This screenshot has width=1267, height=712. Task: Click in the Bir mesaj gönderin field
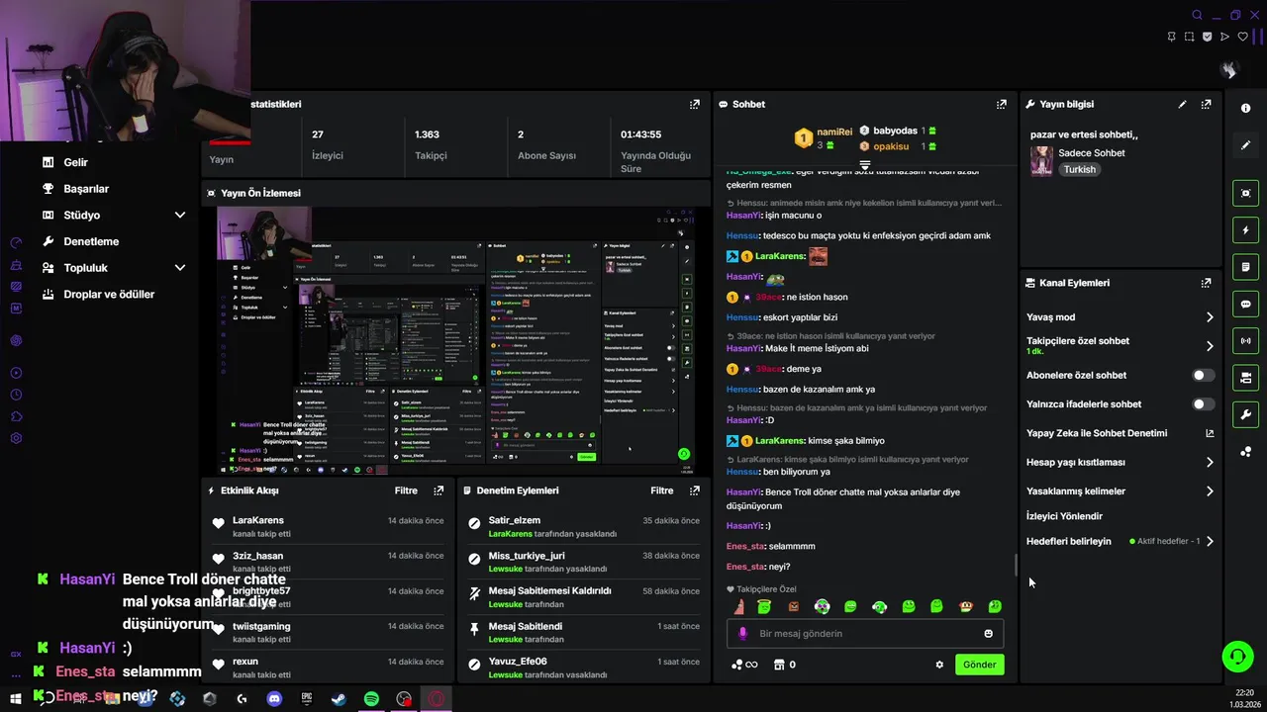(863, 634)
